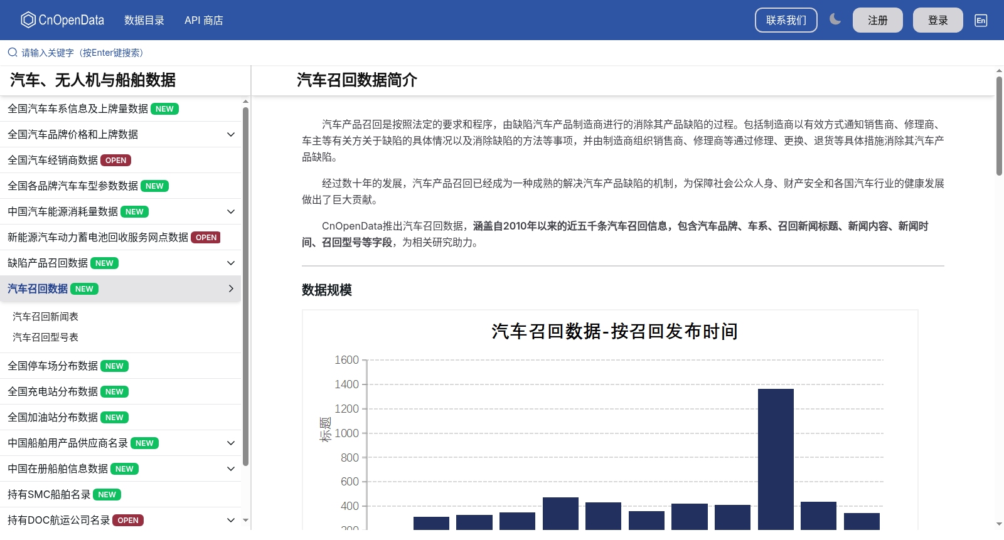Open the 汽车召回新闻表 sub-item
The width and height of the screenshot is (1004, 540).
(x=45, y=317)
